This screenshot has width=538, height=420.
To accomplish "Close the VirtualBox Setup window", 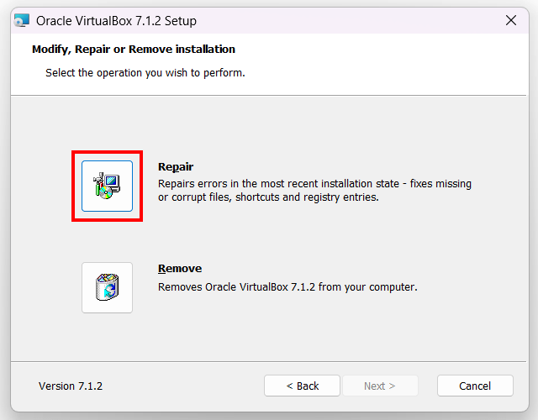I will pyautogui.click(x=511, y=21).
